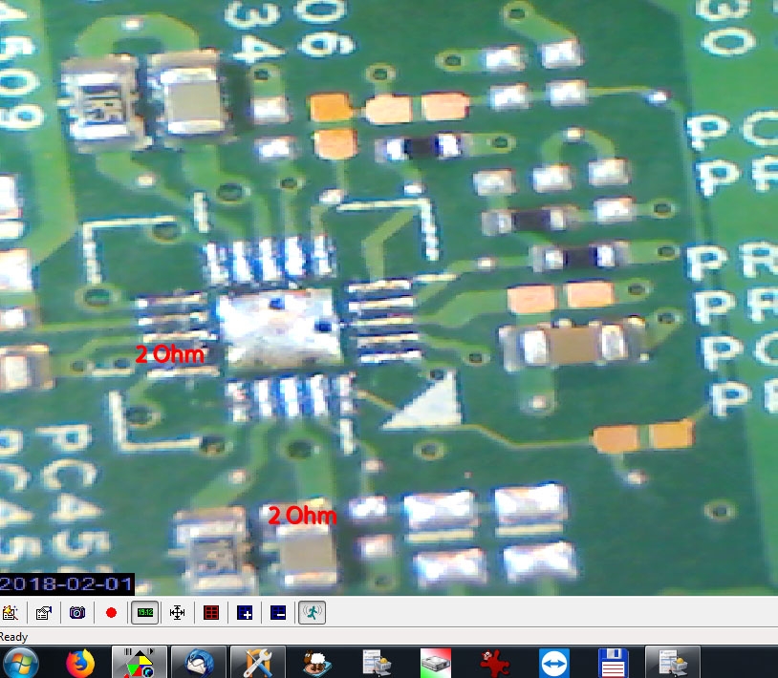Switch to the highlighted invoice-and-cart taskbar window
Image resolution: width=778 pixels, height=678 pixels.
pos(672,663)
